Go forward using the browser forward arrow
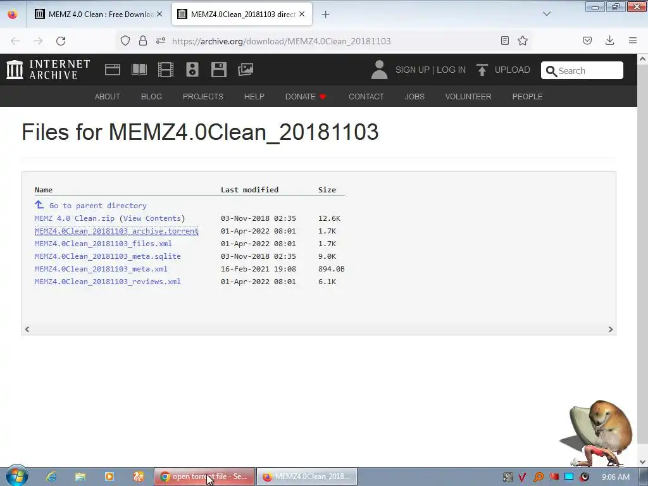Viewport: 648px width, 486px height. point(38,41)
